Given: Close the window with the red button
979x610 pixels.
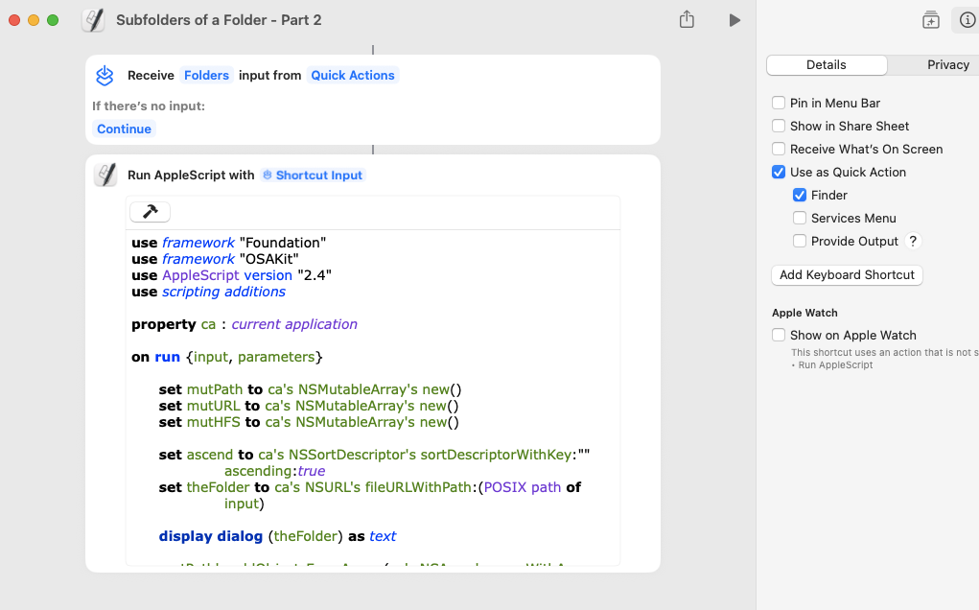Looking at the screenshot, I should 14,20.
